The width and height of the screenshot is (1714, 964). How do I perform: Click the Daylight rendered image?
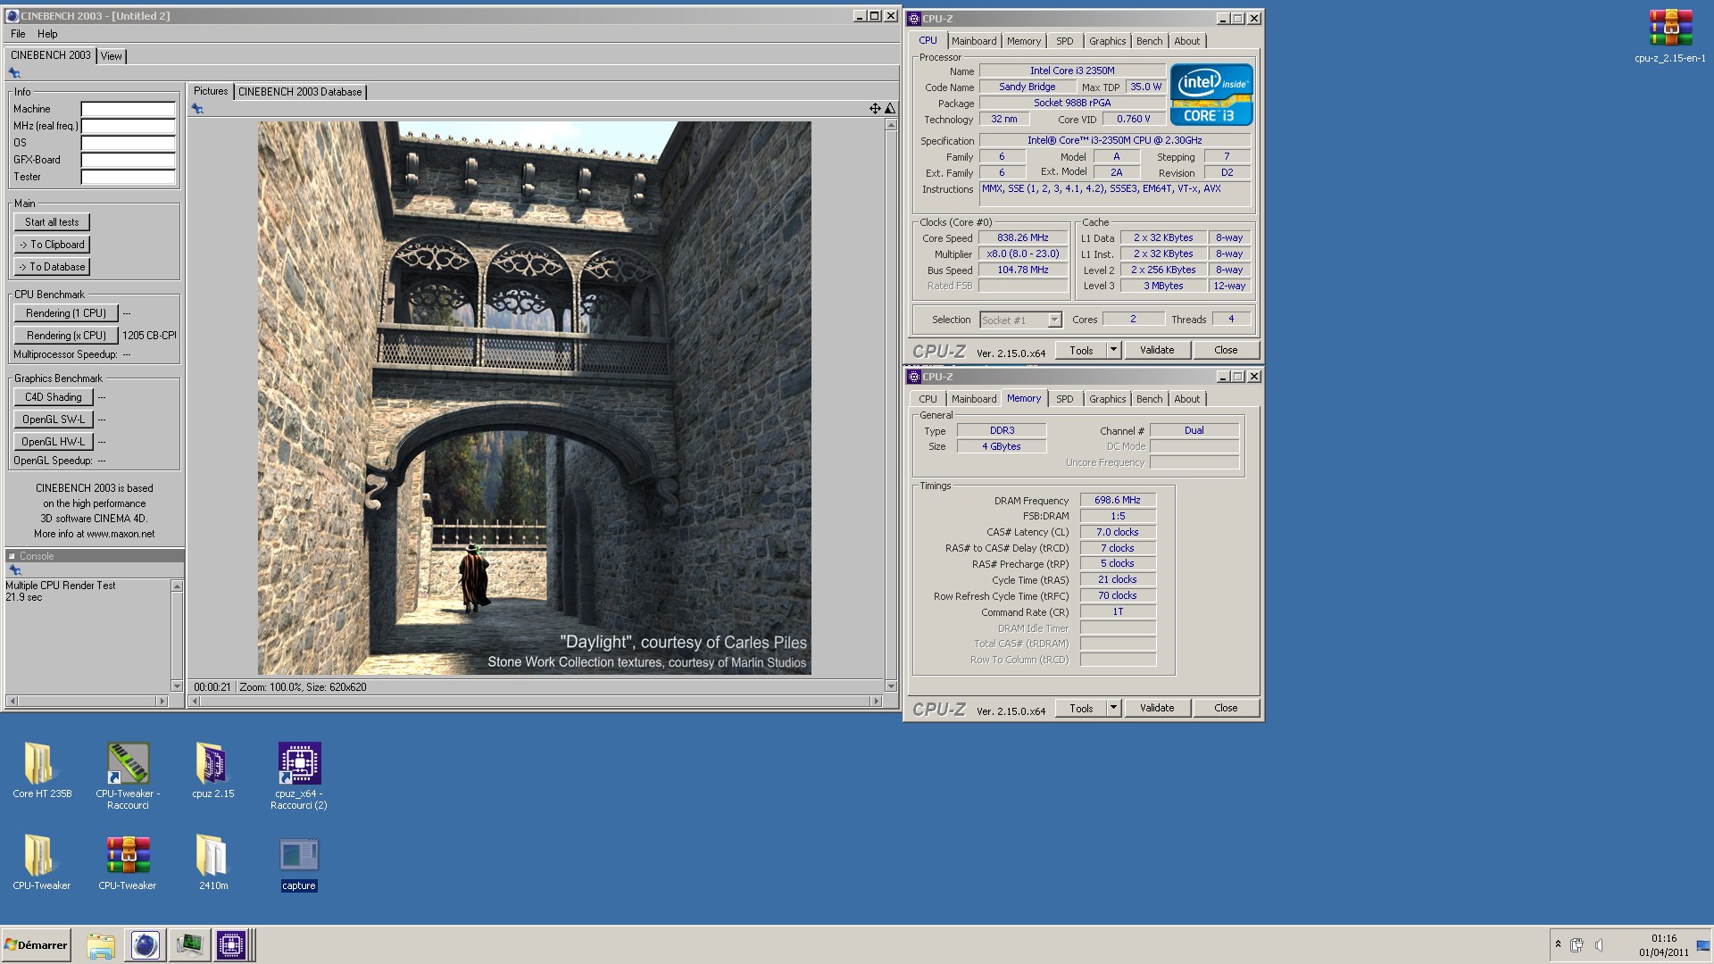534,398
